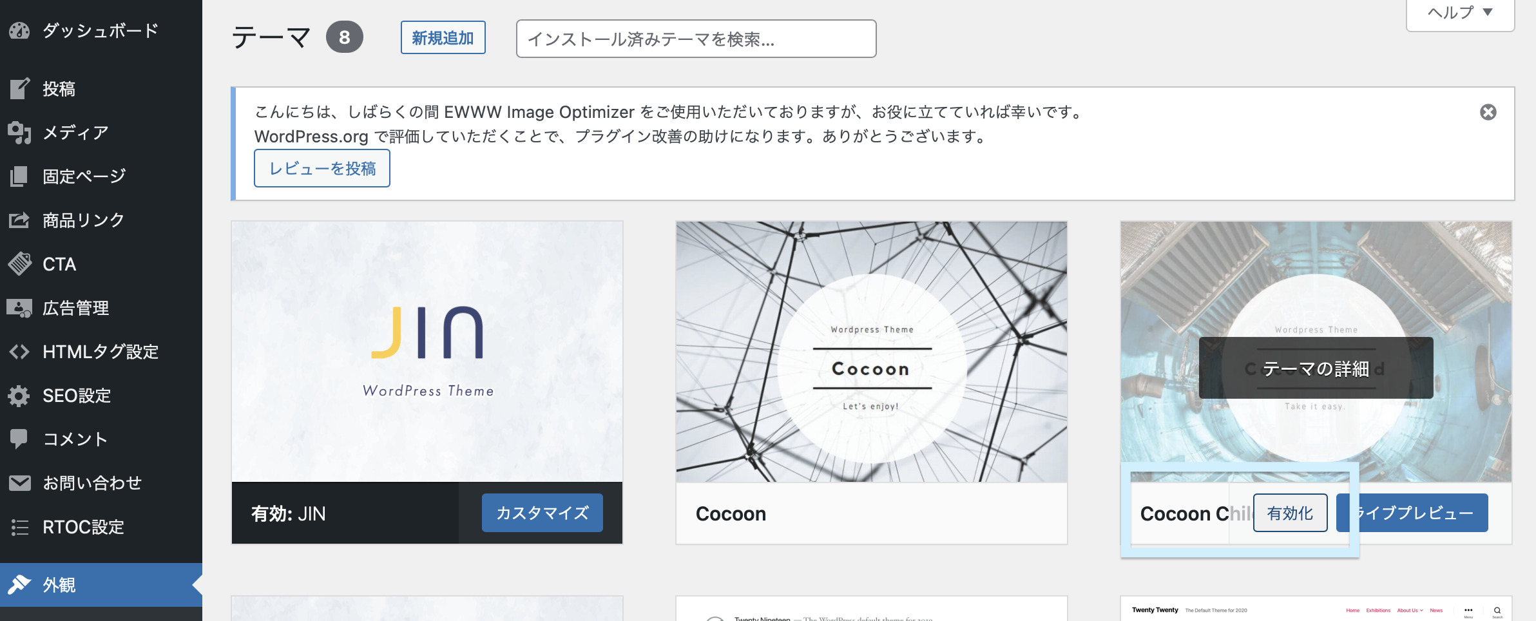Open 広告管理 menu item
1536x621 pixels.
76,308
